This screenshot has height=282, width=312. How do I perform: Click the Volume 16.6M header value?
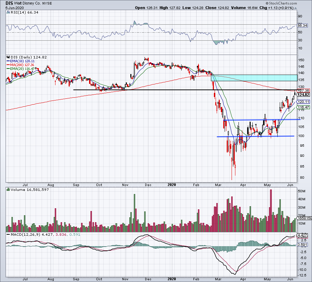pyautogui.click(x=244, y=8)
